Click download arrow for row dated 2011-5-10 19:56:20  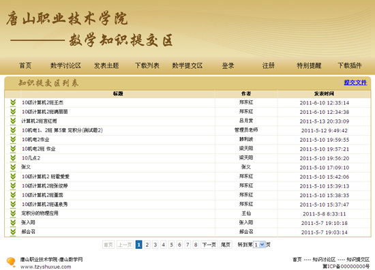[13, 158]
